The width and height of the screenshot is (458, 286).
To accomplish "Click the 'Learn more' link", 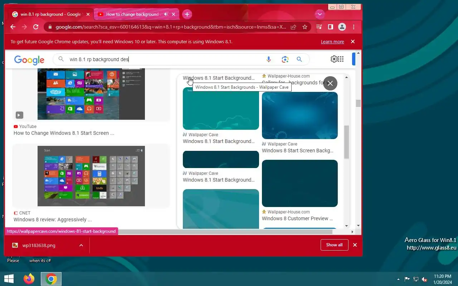I will [332, 42].
